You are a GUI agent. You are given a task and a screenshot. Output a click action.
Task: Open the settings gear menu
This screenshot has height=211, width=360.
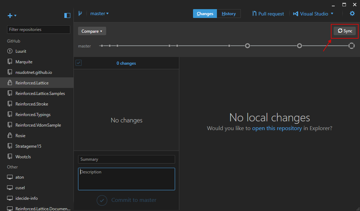click(352, 14)
